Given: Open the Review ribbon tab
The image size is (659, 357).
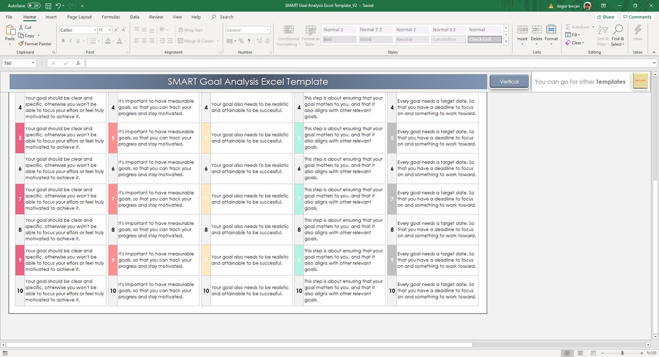Looking at the screenshot, I should pos(155,17).
